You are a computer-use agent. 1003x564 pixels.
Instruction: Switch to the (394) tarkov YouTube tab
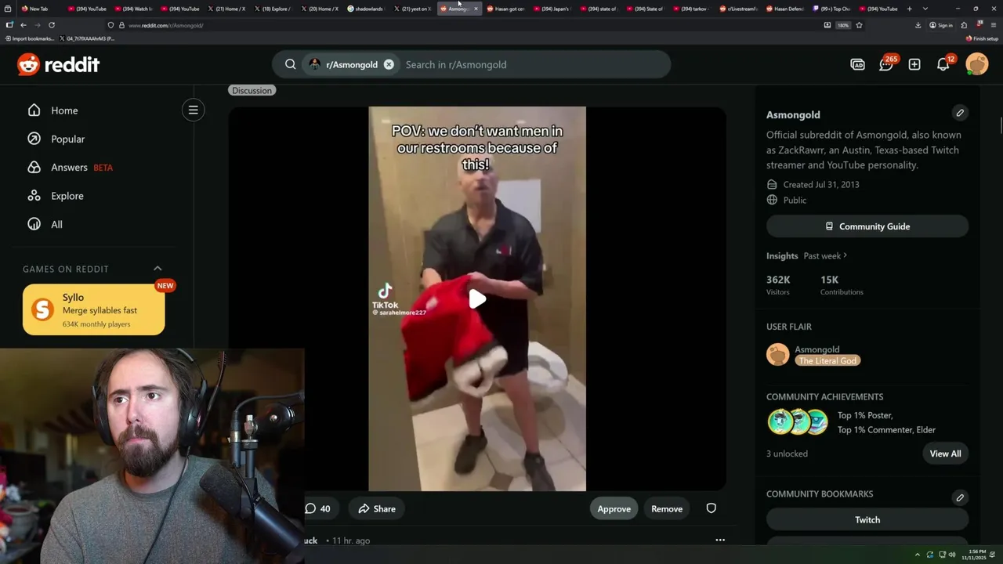(x=693, y=9)
